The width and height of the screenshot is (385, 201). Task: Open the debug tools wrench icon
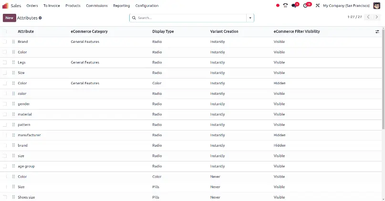[x=317, y=5]
